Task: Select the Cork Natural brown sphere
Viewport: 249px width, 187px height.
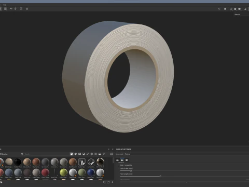Action: (x=73, y=162)
